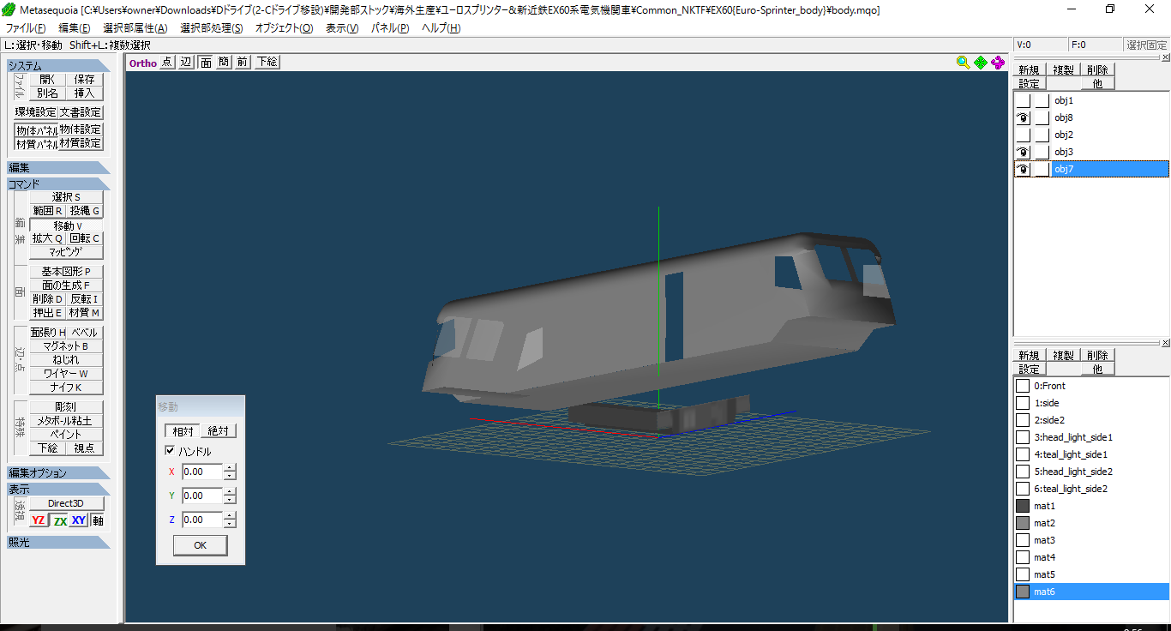Click the magenta rotate view icon
Image resolution: width=1171 pixels, height=631 pixels.
pos(998,63)
